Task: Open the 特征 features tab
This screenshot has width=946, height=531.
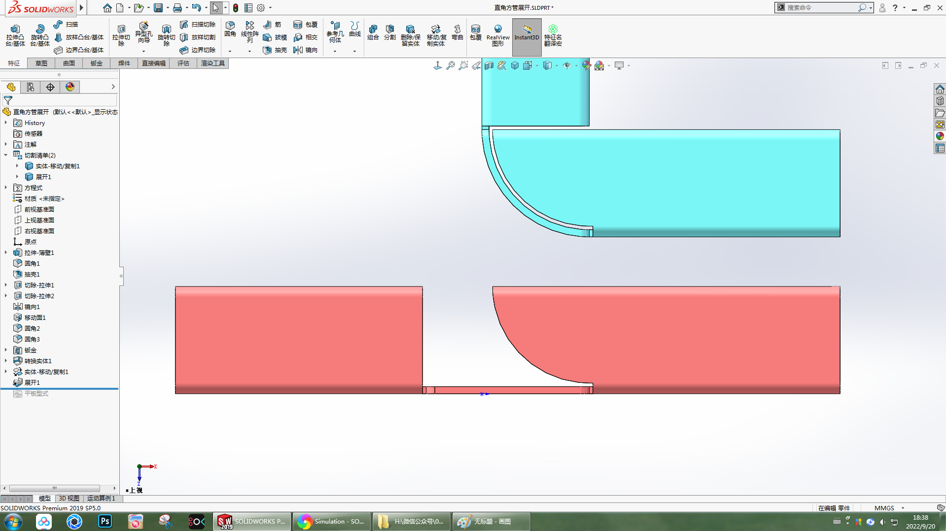Action: [14, 63]
